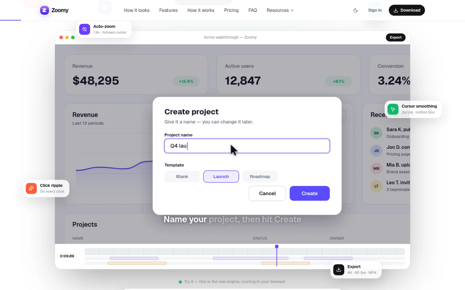Click the JD avatar for Jon D.
This screenshot has width=465, height=290.
376,151
